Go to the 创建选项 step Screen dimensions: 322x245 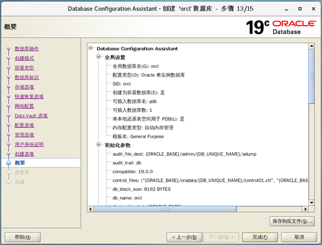[24, 154]
